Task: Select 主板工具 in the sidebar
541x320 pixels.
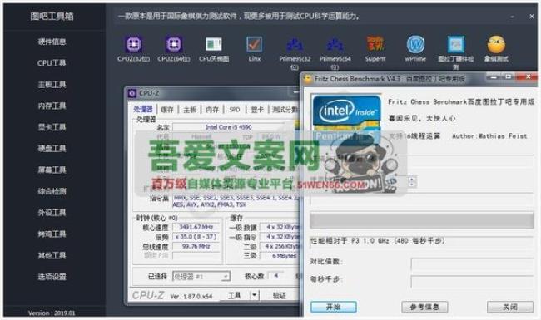Action: [x=52, y=85]
